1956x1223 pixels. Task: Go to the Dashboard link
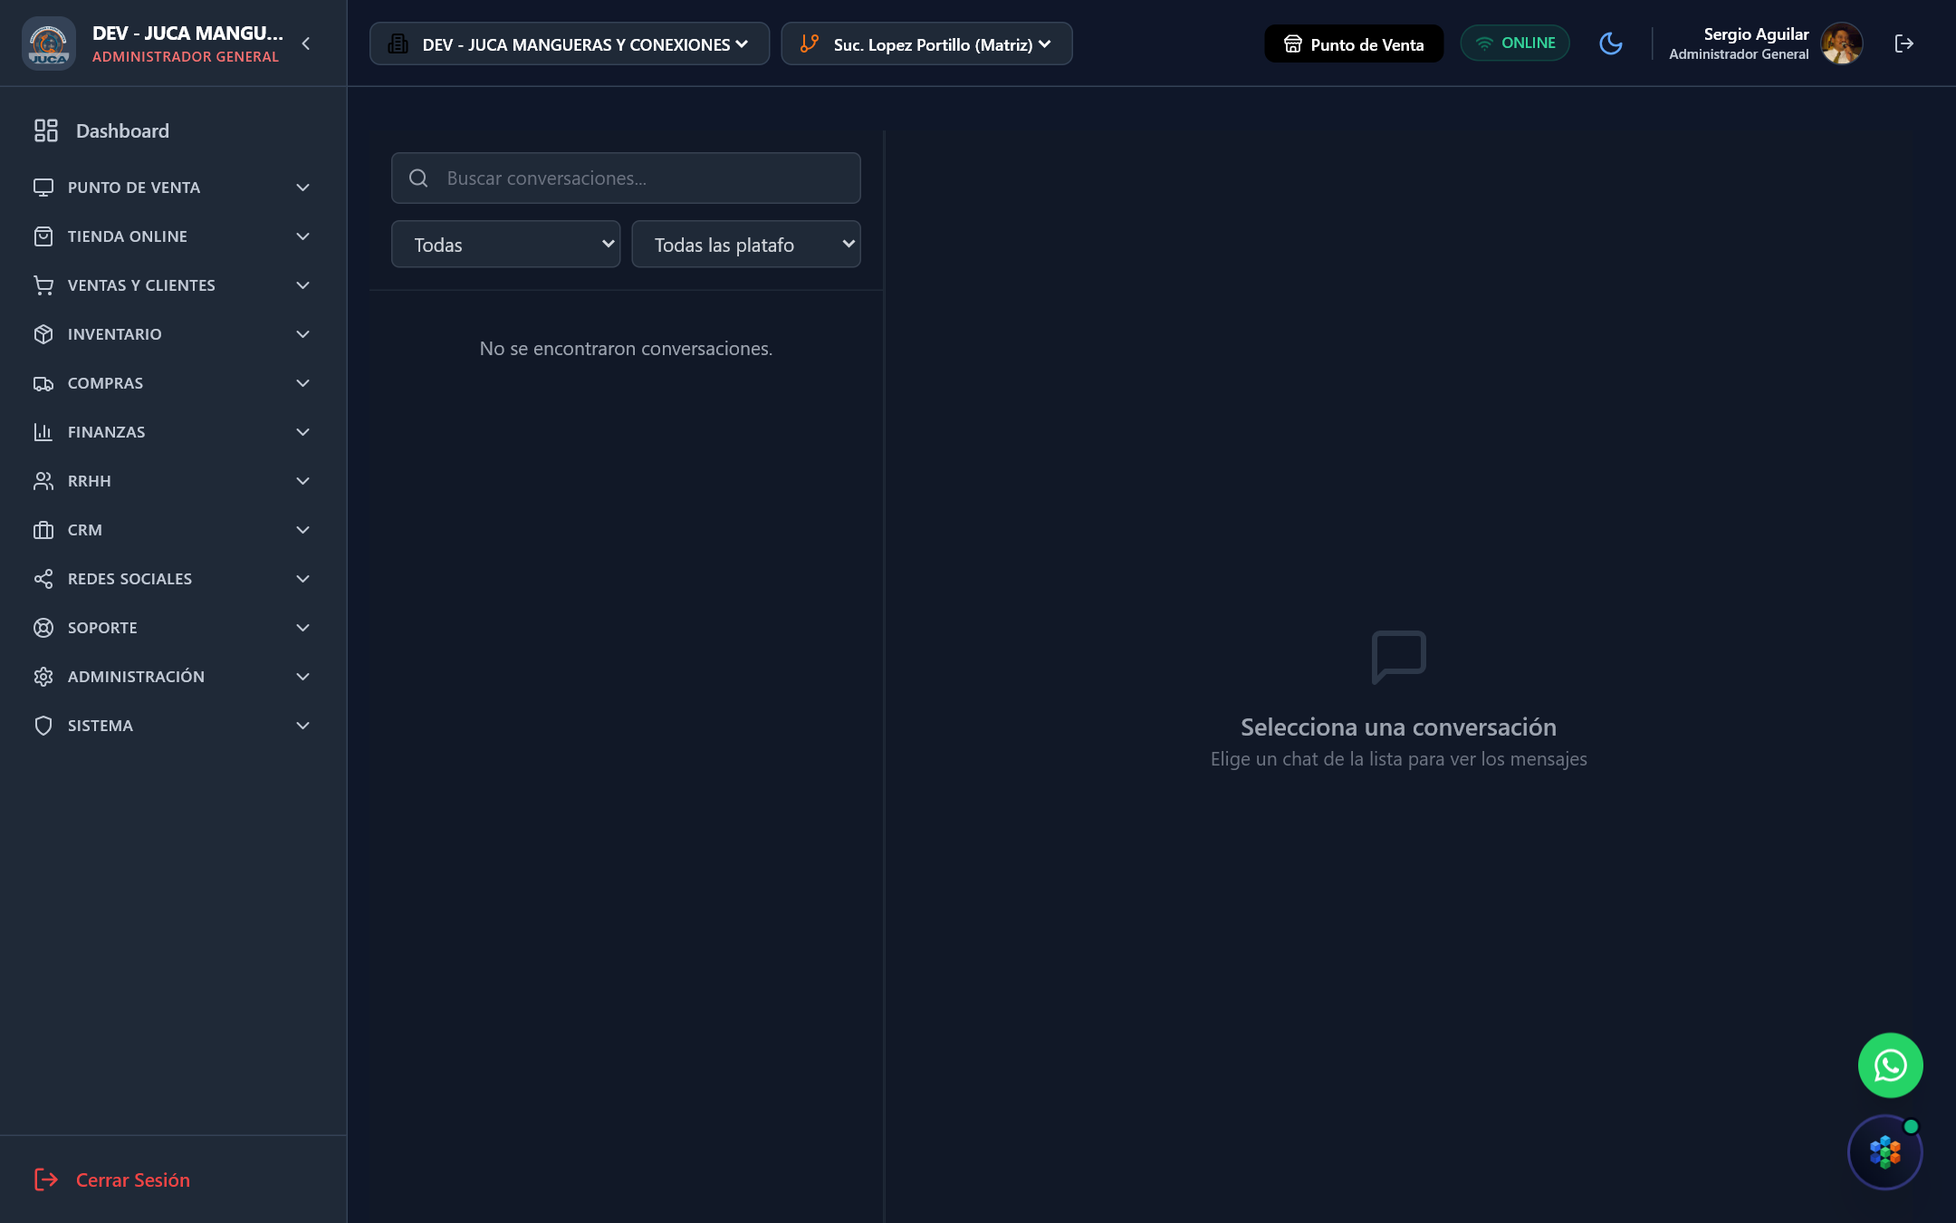[172, 130]
